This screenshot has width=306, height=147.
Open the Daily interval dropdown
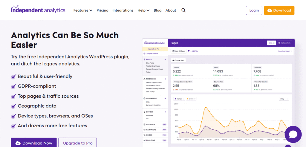tap(284, 99)
